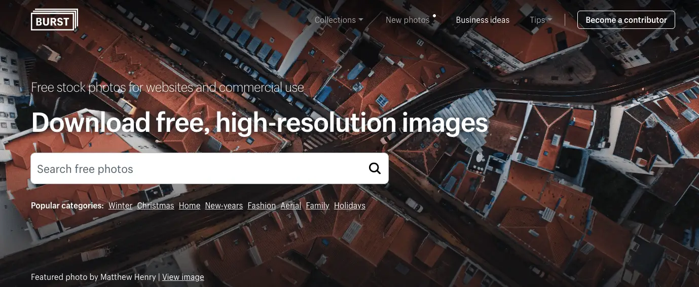
Task: Click the new photos notification dot
Action: click(434, 16)
